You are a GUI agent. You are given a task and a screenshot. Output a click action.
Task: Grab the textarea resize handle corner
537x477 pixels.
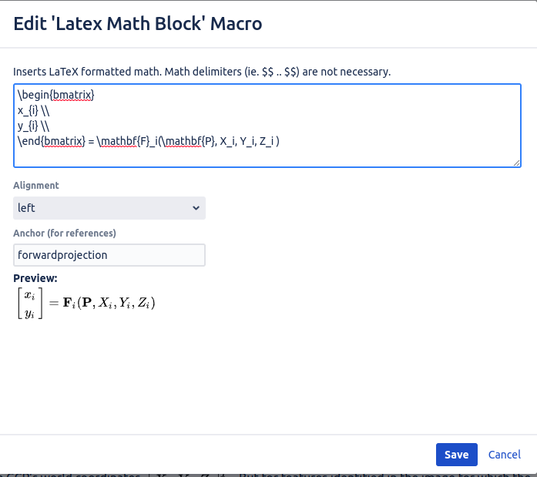tap(517, 163)
